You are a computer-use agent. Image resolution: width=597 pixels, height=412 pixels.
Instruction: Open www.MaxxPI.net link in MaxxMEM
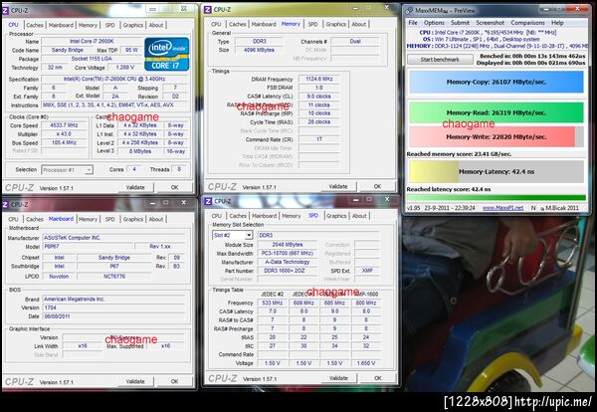[x=502, y=208]
